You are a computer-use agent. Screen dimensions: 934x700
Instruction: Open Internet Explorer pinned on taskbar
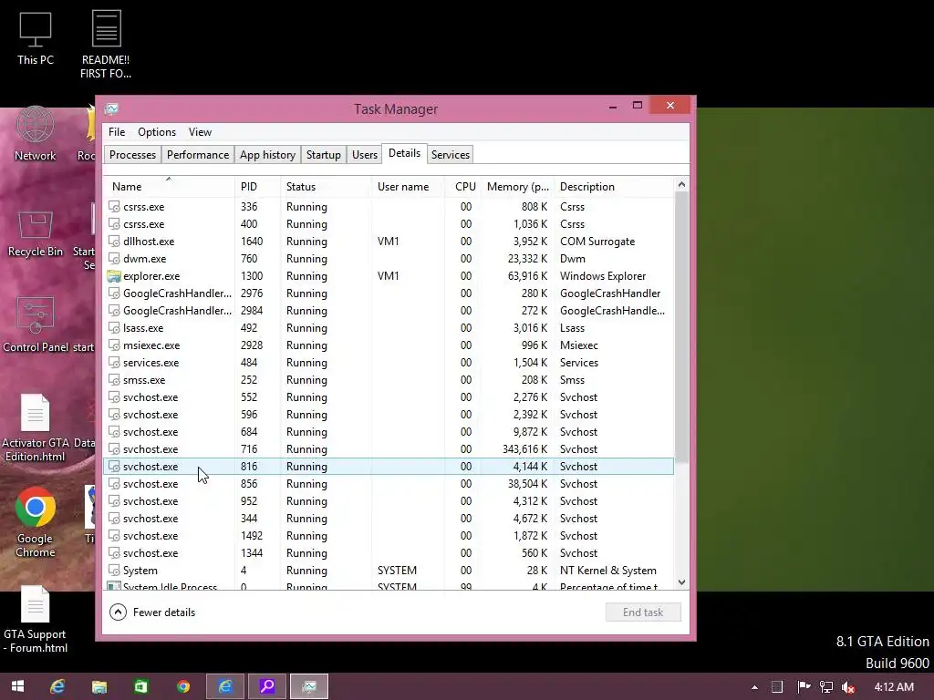[x=57, y=686]
